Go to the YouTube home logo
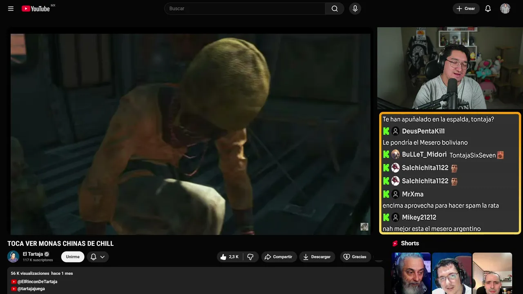 click(36, 9)
